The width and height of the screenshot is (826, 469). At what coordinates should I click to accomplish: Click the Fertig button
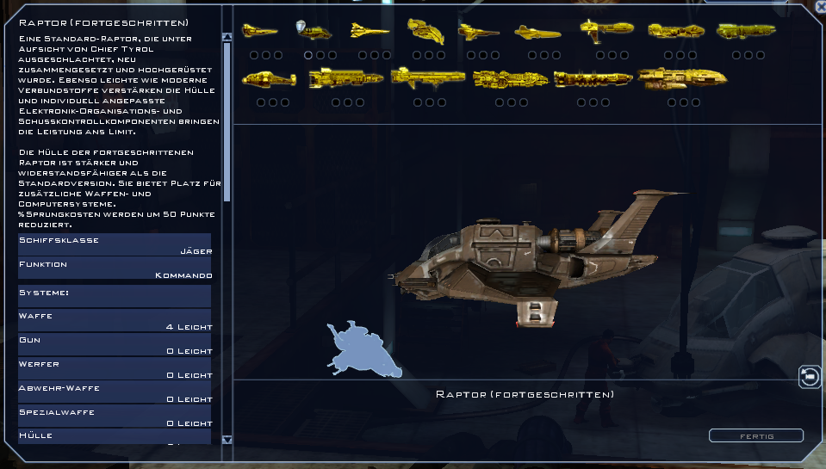tap(756, 435)
